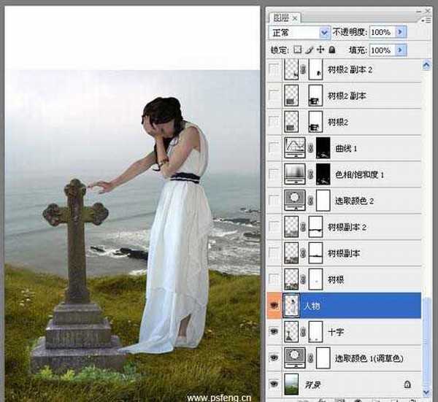438x402 pixels.
Task: Click the 不透明度 opacity value field
Action: [x=381, y=33]
